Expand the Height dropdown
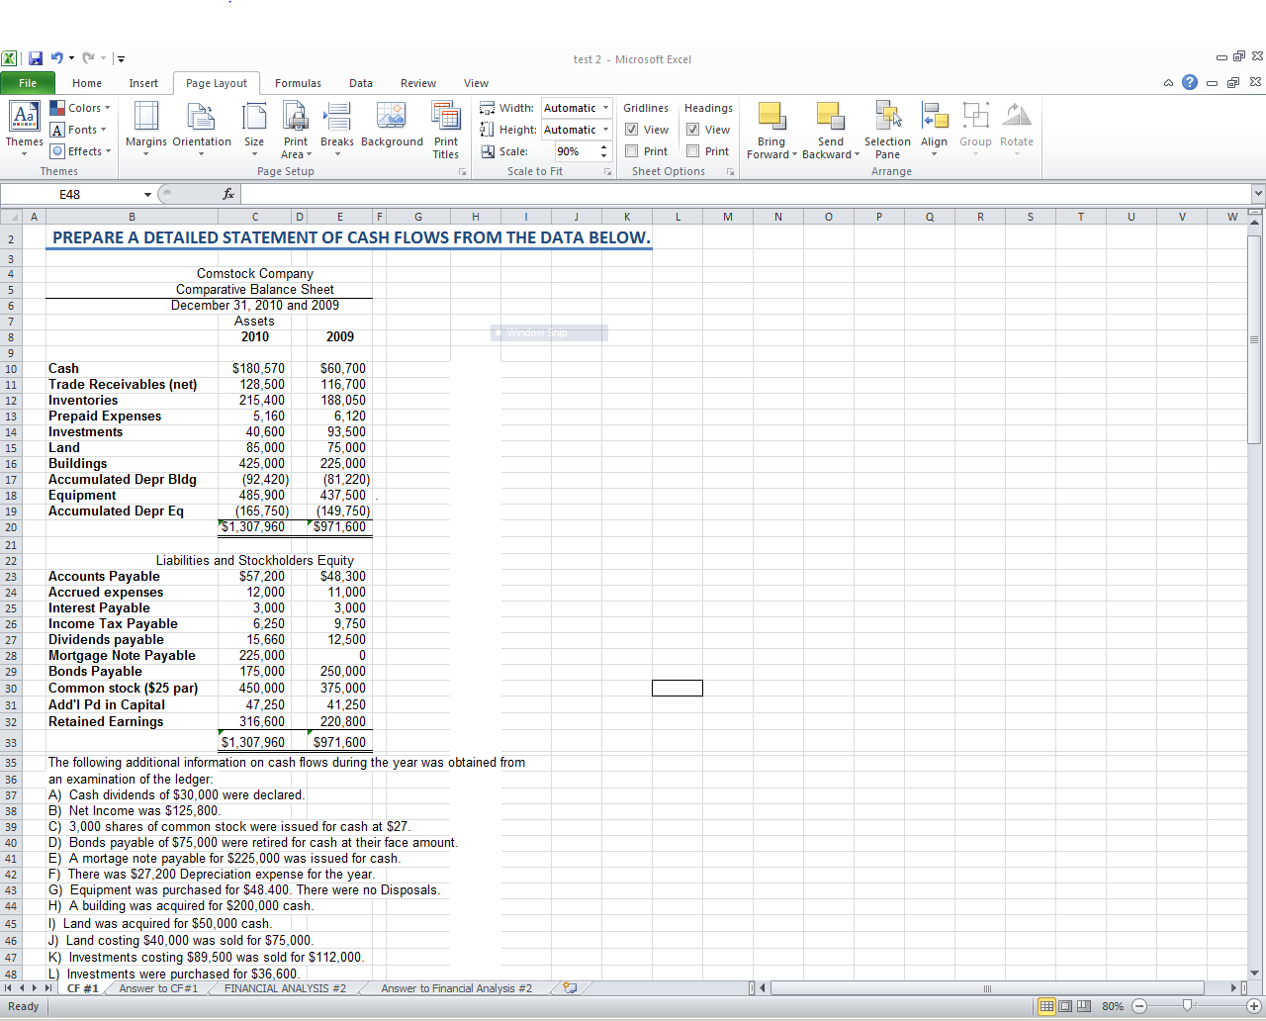Image resolution: width=1266 pixels, height=1021 pixels. (605, 130)
